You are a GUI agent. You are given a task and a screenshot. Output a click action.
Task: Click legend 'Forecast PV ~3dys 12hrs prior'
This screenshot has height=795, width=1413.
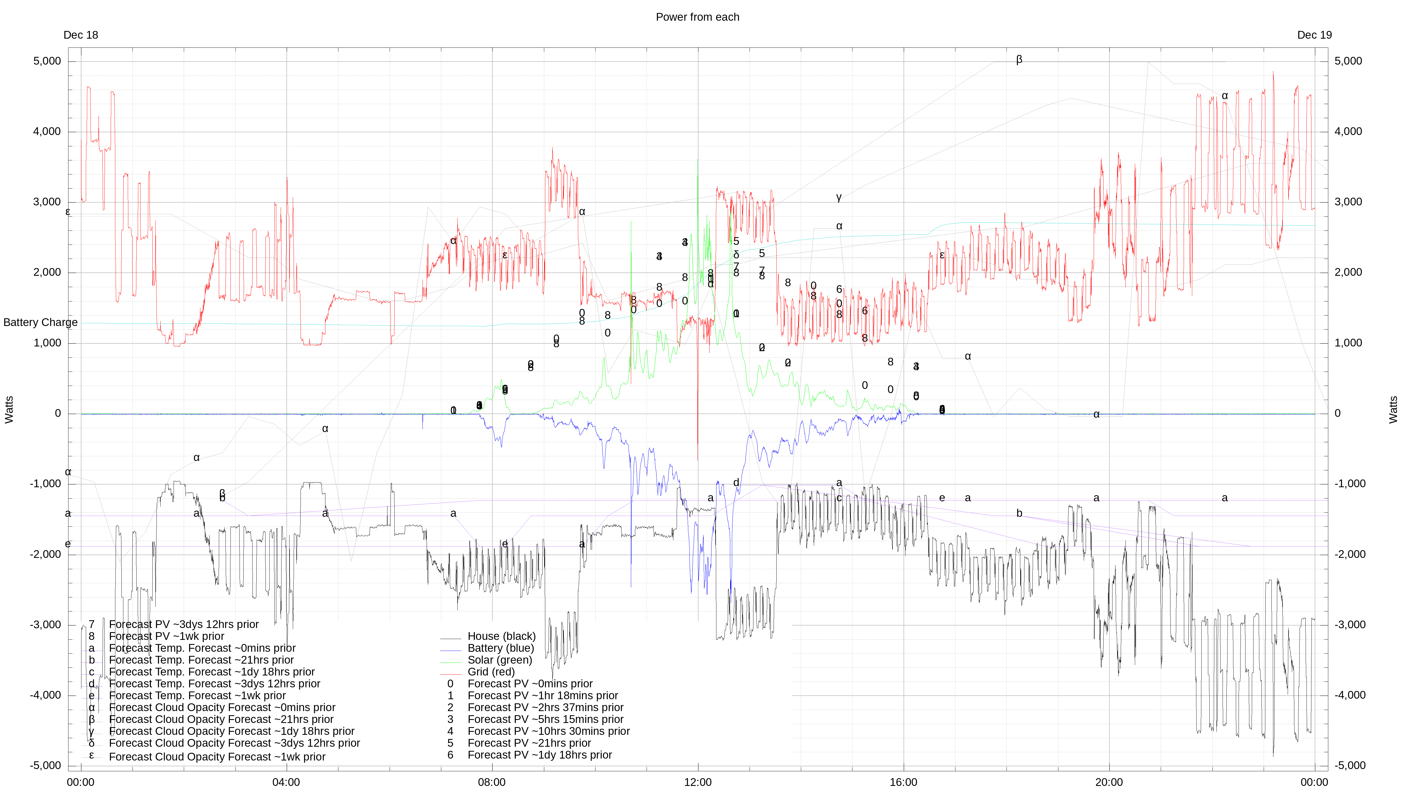(184, 624)
